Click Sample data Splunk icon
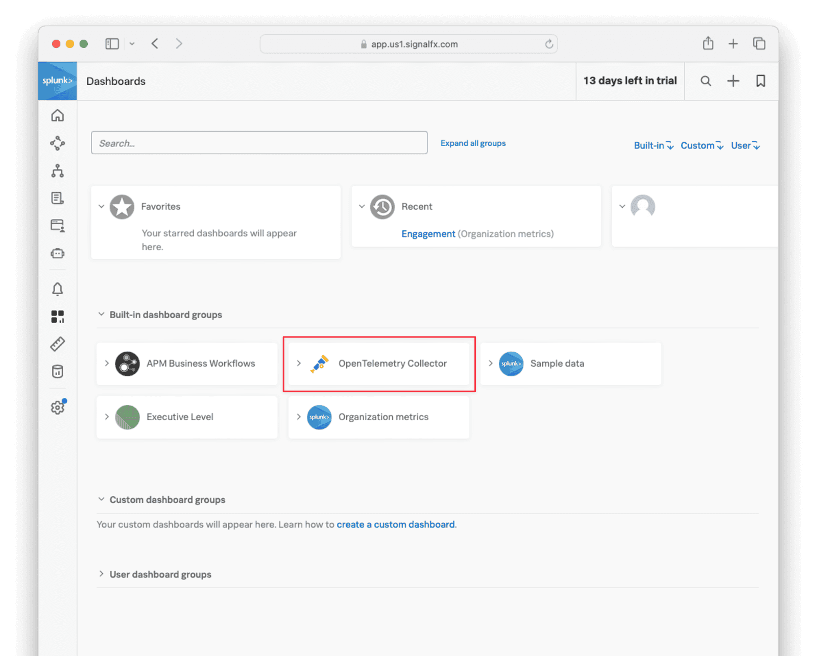Image resolution: width=817 pixels, height=656 pixels. (511, 363)
